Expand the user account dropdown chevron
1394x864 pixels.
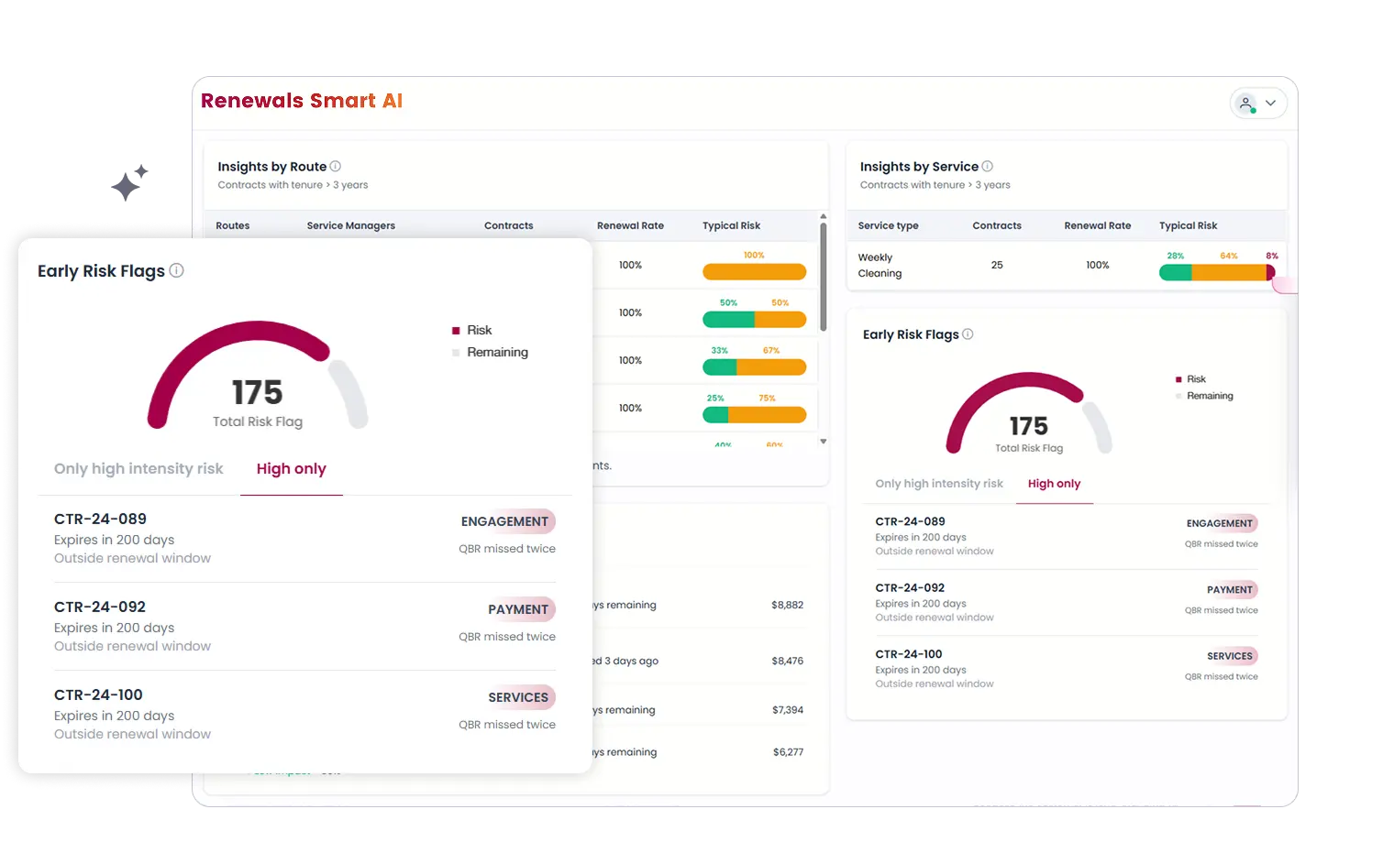coord(1271,104)
